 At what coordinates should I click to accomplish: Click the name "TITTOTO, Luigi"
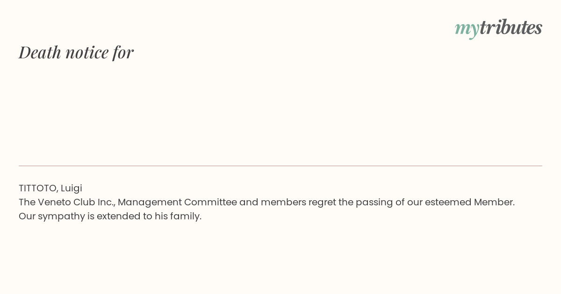click(50, 188)
